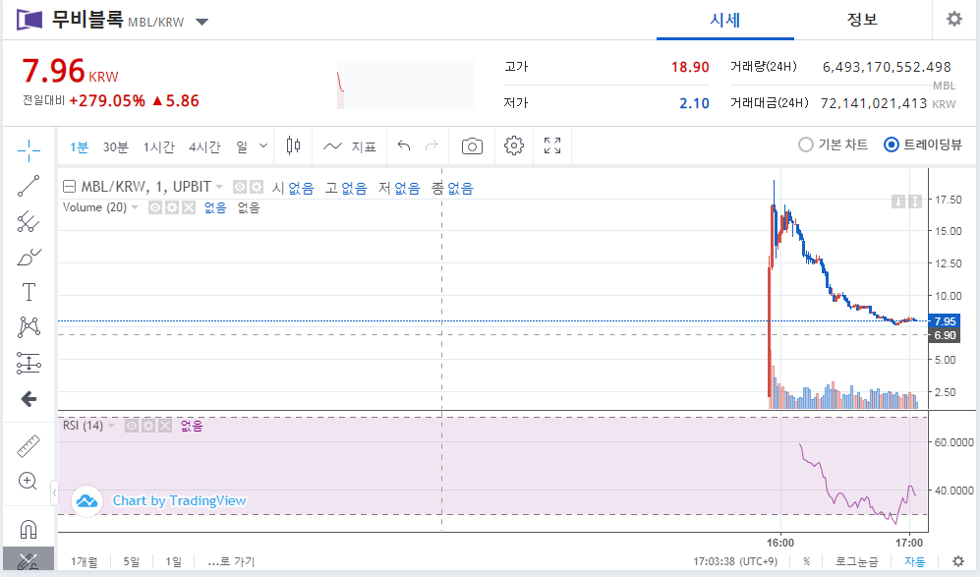Click the 16:00 time axis label

[780, 542]
